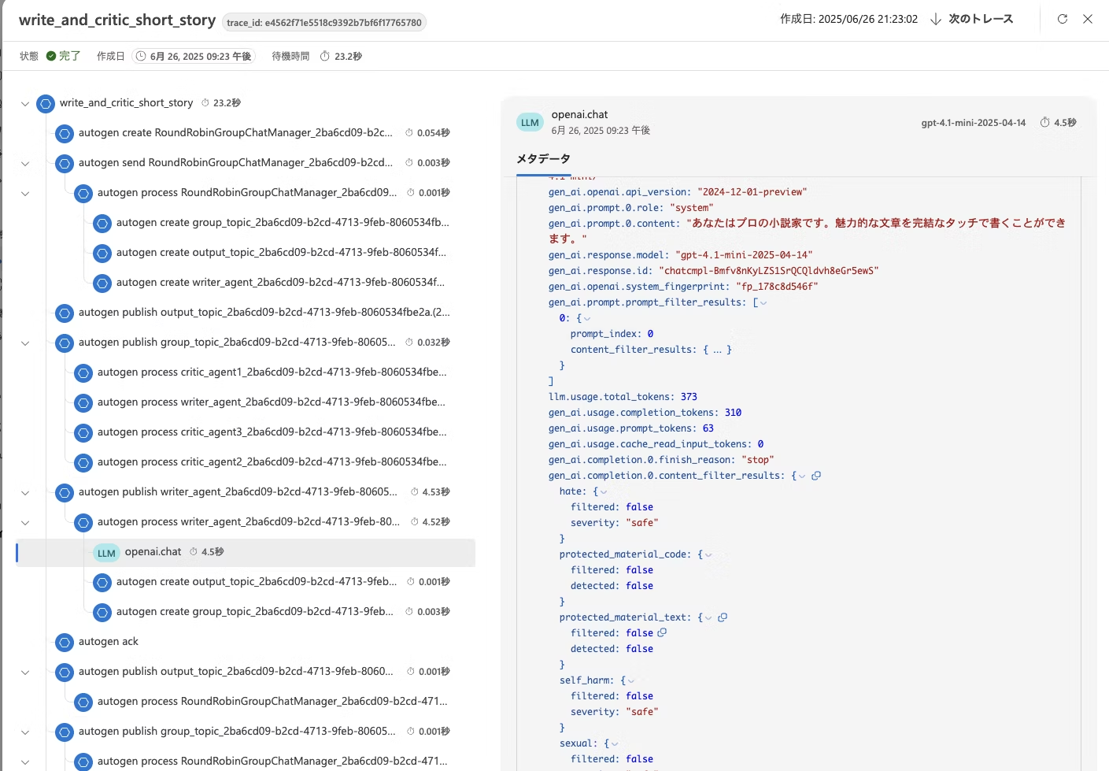This screenshot has height=771, width=1109.
Task: Click icon of autogen process critic_agent2 row
Action: (83, 462)
